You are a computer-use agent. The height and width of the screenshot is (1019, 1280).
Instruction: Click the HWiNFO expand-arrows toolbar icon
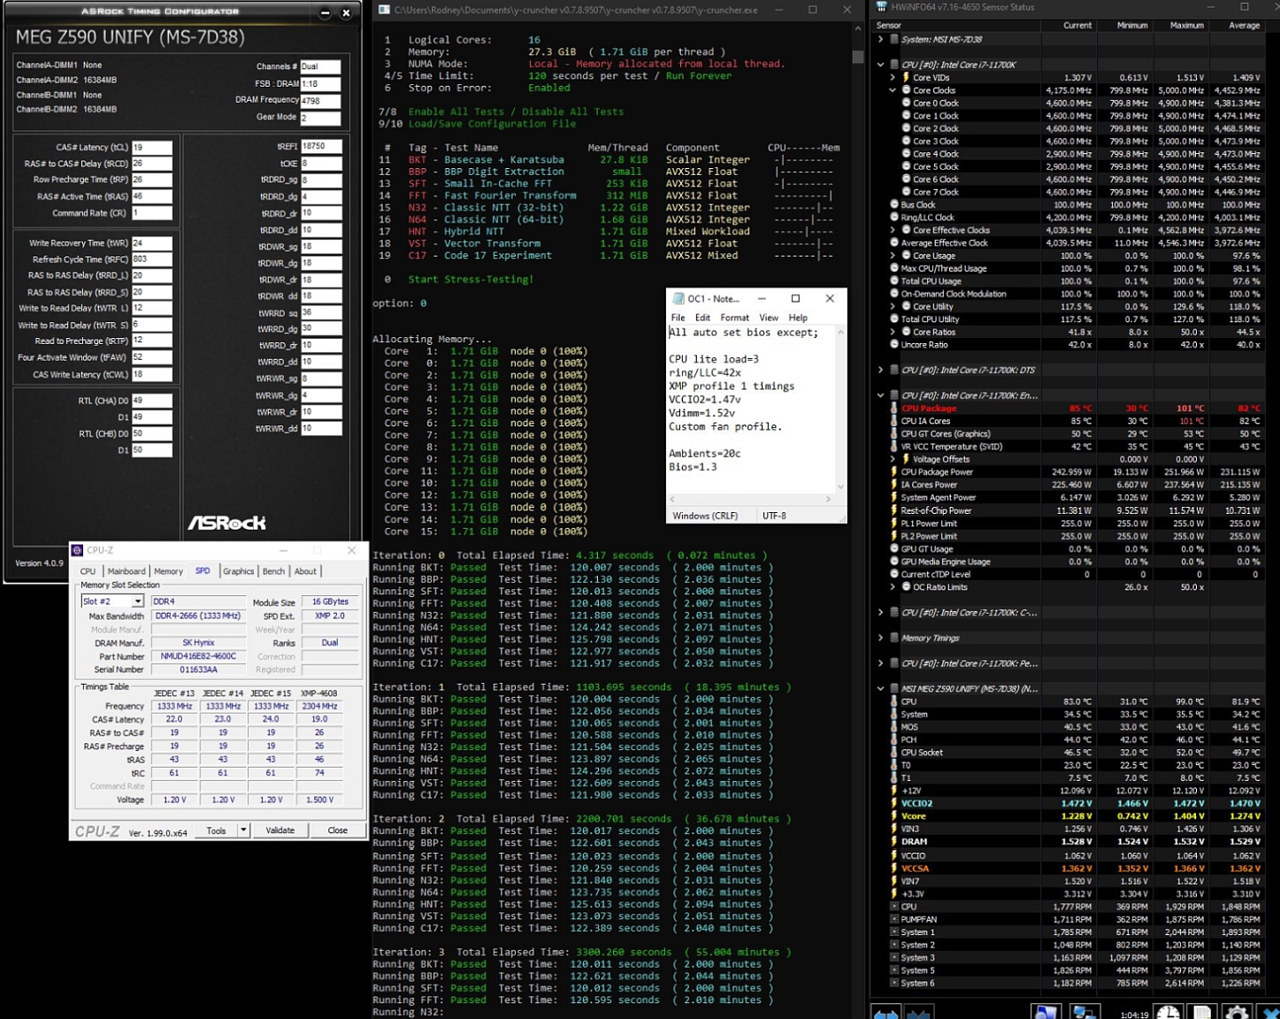point(886,1013)
